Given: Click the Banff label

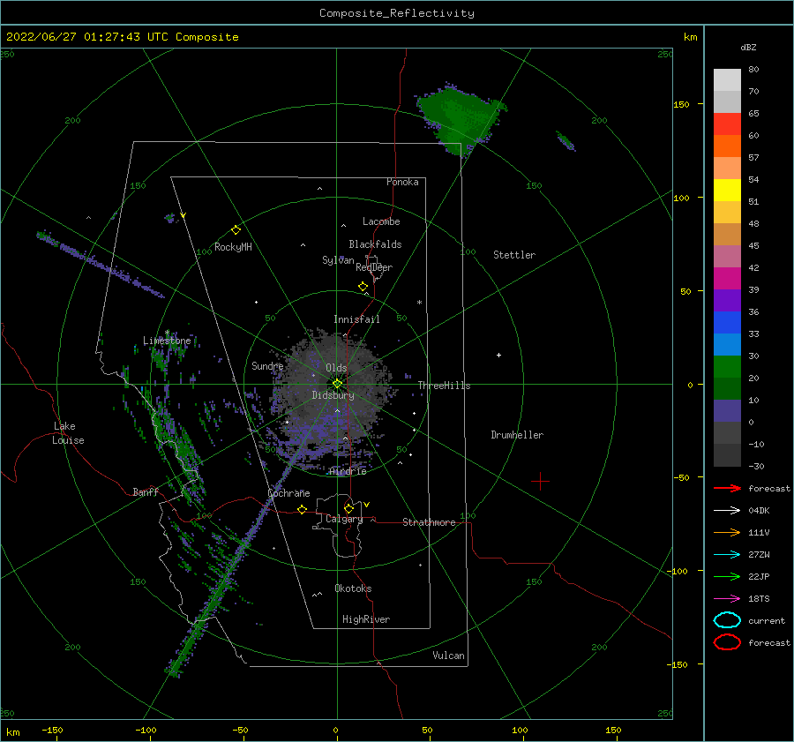Looking at the screenshot, I should (x=146, y=491).
